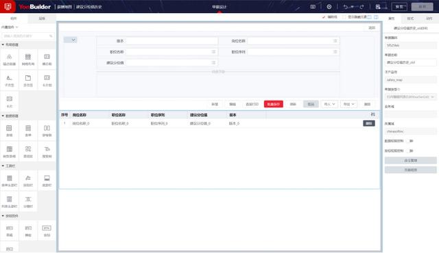Pick the two-column component icon under data containers
The image size is (439, 253).
[47, 131]
